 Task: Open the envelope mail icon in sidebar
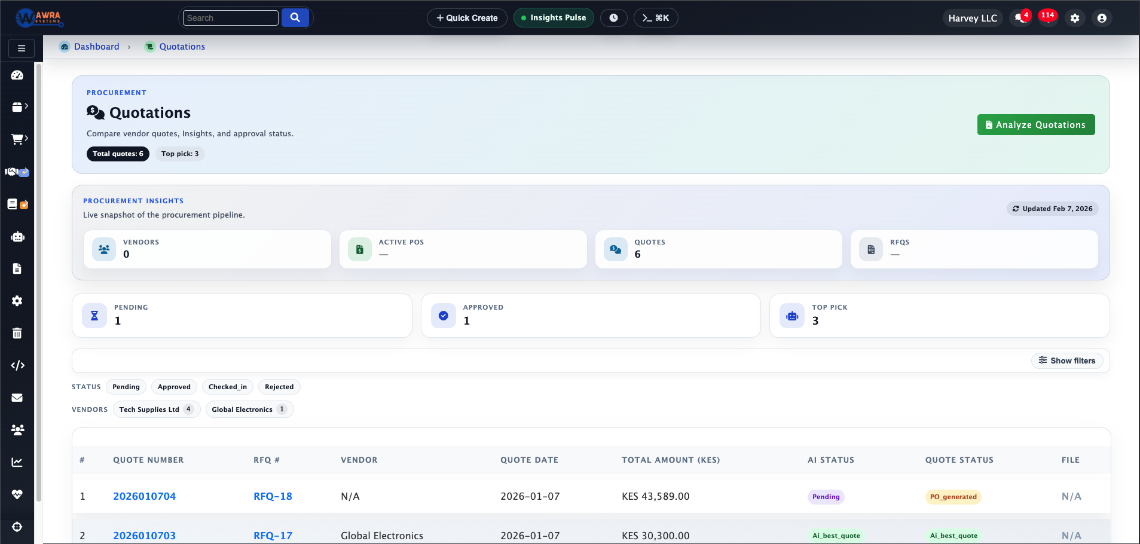coord(17,398)
